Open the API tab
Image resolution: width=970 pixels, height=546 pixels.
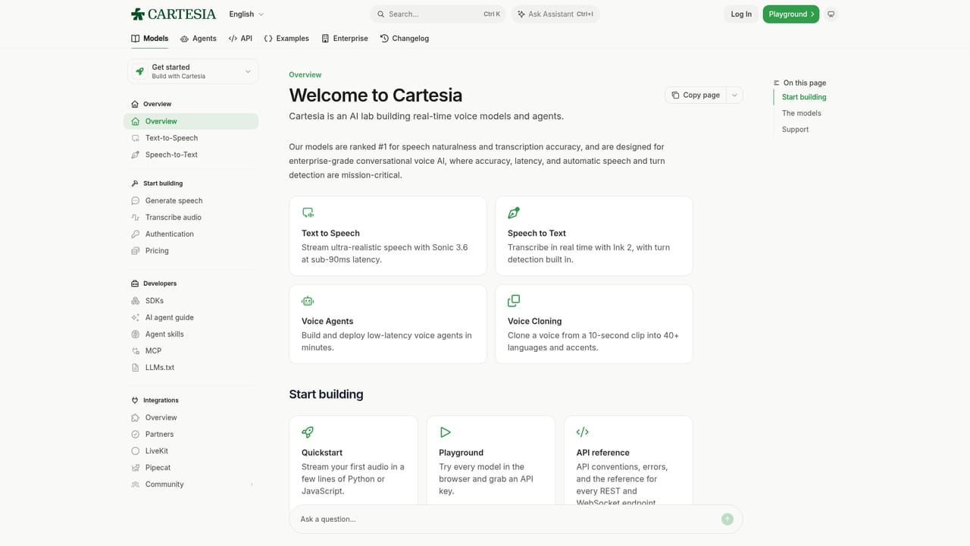click(240, 38)
